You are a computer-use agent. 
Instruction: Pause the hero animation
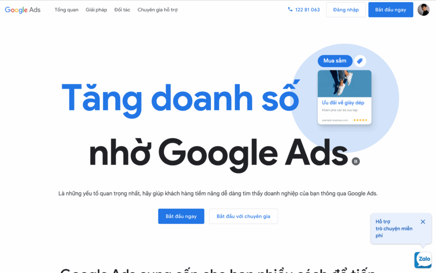355,161
